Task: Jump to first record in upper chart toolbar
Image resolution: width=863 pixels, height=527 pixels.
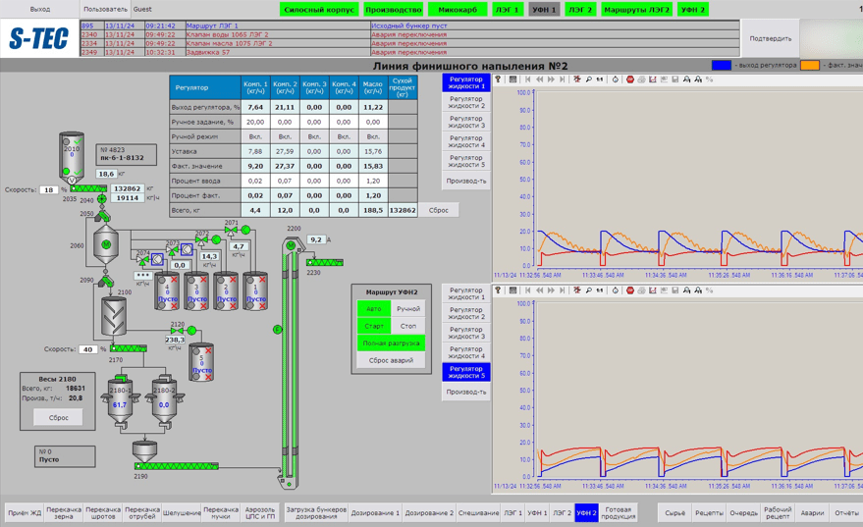Action: [x=528, y=79]
